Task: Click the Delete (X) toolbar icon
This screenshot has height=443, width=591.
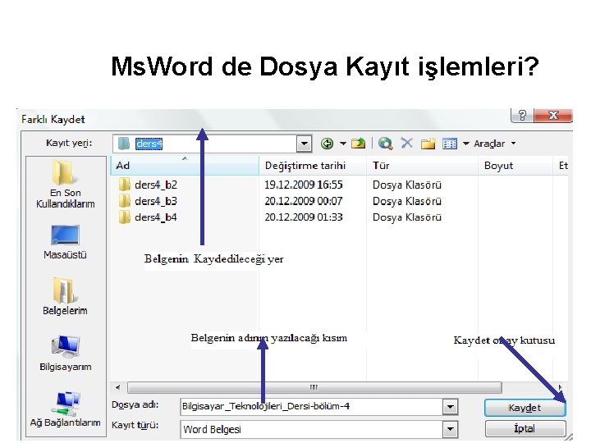Action: [406, 143]
